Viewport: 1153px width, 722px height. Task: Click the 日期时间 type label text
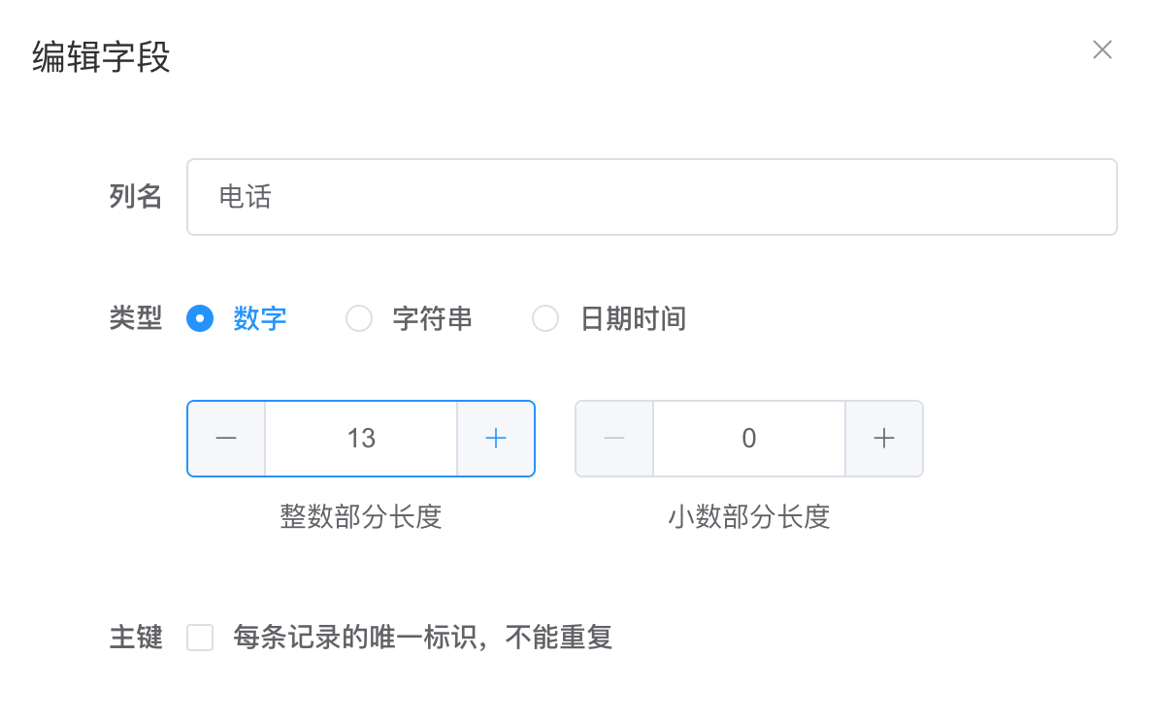(x=633, y=319)
